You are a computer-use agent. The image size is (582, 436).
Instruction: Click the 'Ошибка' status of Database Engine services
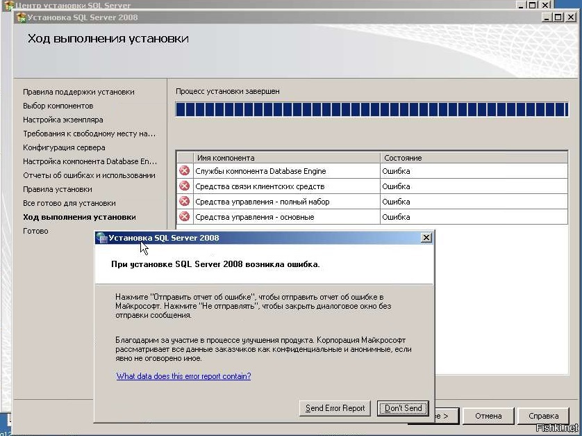coord(396,171)
